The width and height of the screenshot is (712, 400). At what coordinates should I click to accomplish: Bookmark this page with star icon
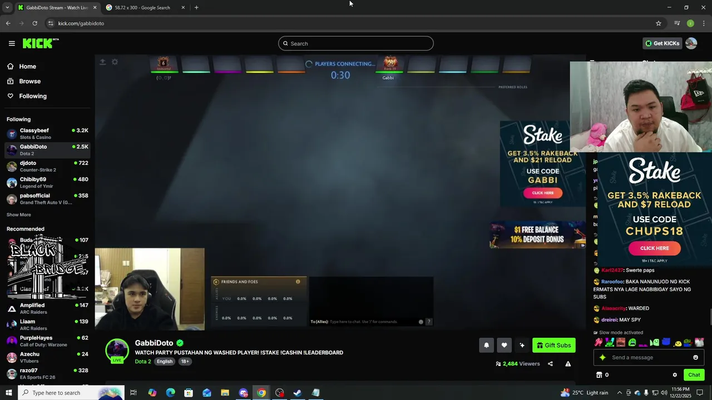point(659,23)
